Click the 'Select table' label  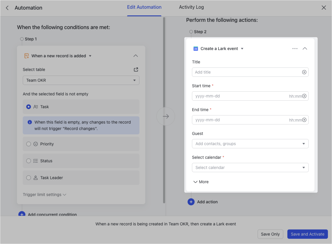34,70
